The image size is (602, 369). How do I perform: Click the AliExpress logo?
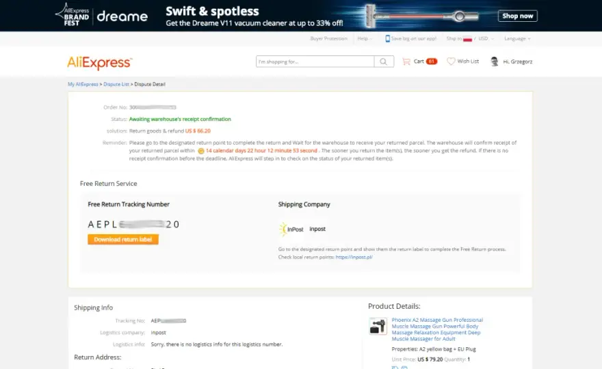[100, 63]
